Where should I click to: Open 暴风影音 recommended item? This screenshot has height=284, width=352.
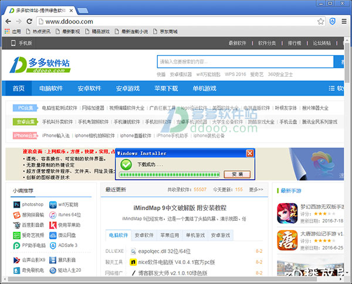62,260
